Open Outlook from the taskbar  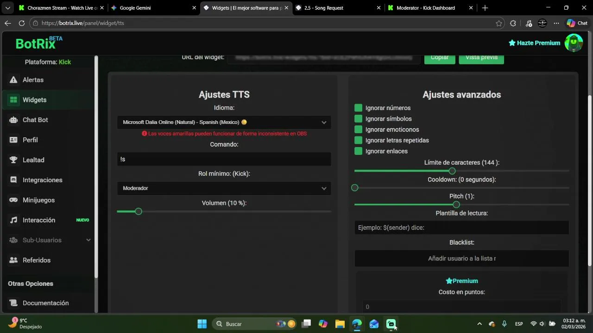point(374,324)
